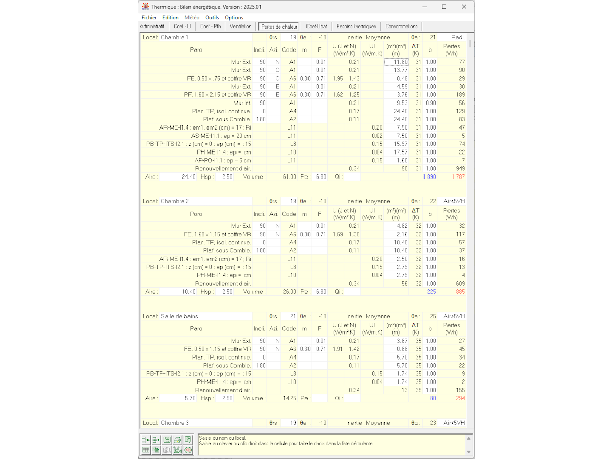
Task: Go to the Consommations tab
Action: pyautogui.click(x=401, y=27)
